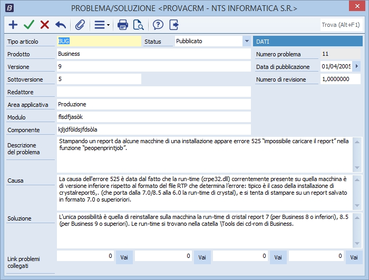This screenshot has height=280, width=369.
Task: Click the third Vai button
Action: tap(278, 257)
